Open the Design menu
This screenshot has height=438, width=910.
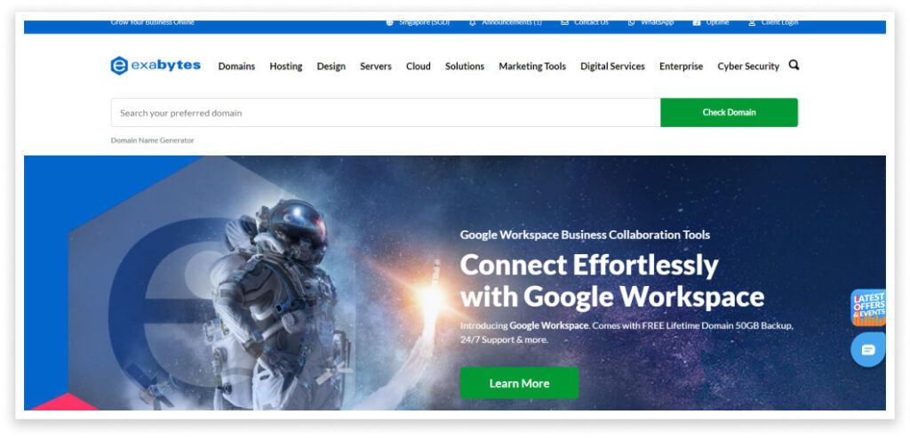coord(331,66)
